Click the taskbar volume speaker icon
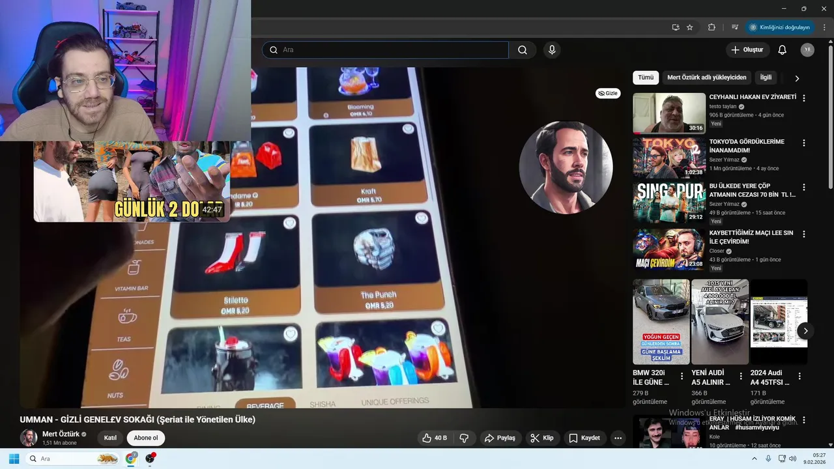This screenshot has width=834, height=469. (x=793, y=459)
